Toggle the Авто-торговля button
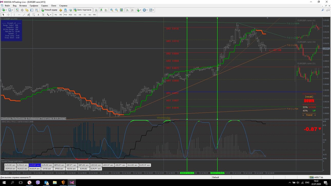331x186 pixels. click(x=83, y=10)
